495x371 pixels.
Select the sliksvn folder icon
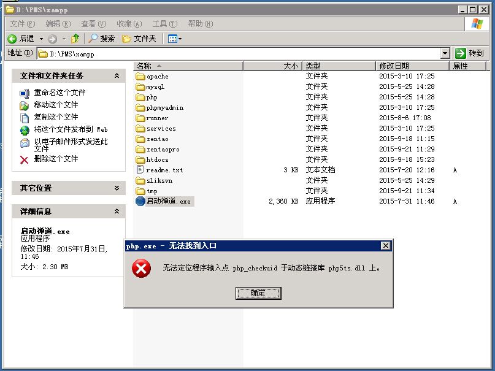140,180
